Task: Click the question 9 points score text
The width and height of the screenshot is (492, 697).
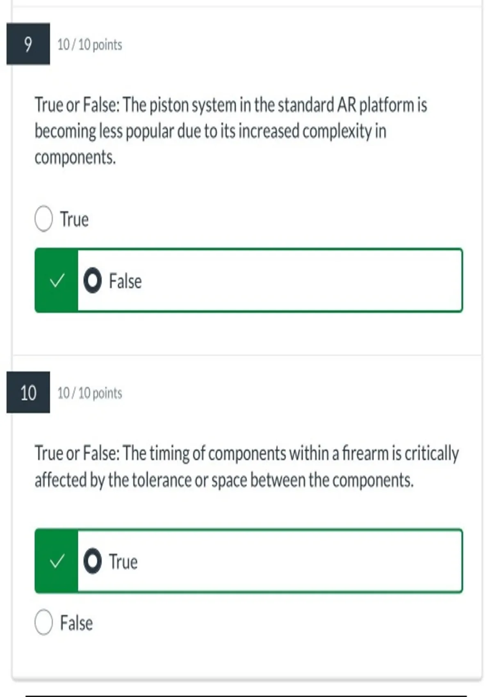Action: pyautogui.click(x=90, y=44)
